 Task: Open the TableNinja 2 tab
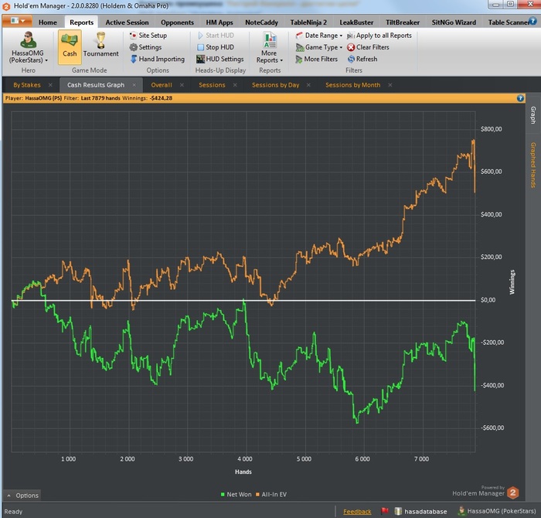(x=308, y=22)
